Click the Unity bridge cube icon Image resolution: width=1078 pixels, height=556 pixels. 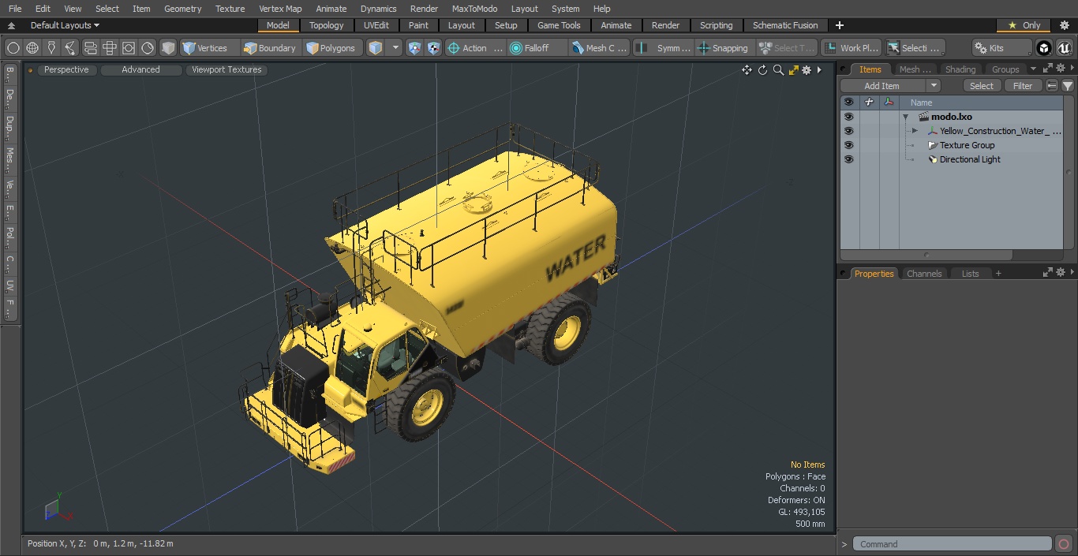[x=1044, y=48]
